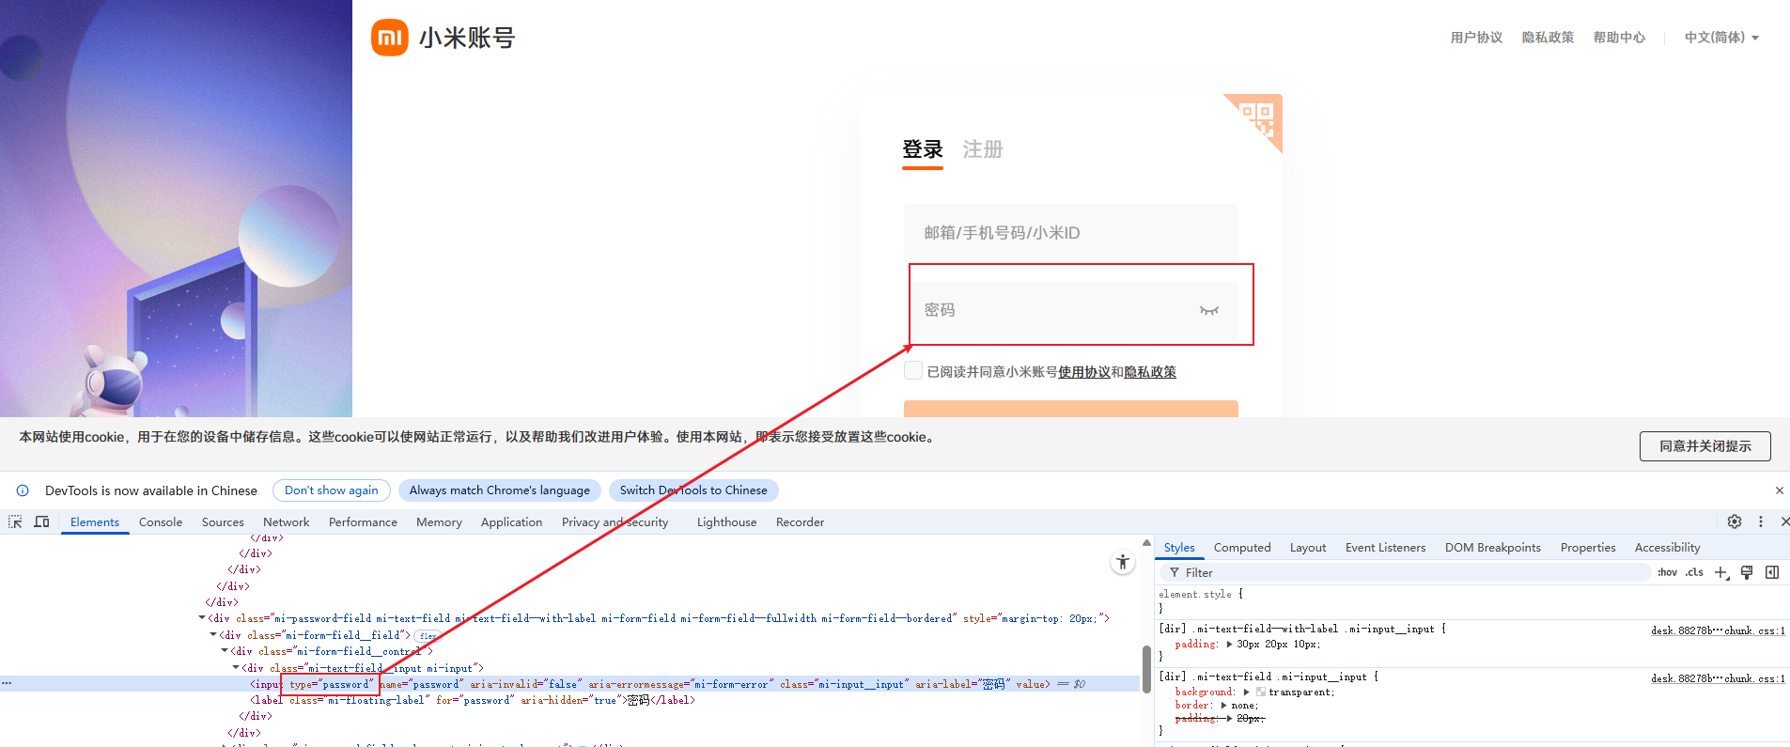
Task: Click the accessibility tree toggle icon
Action: coord(1122,563)
